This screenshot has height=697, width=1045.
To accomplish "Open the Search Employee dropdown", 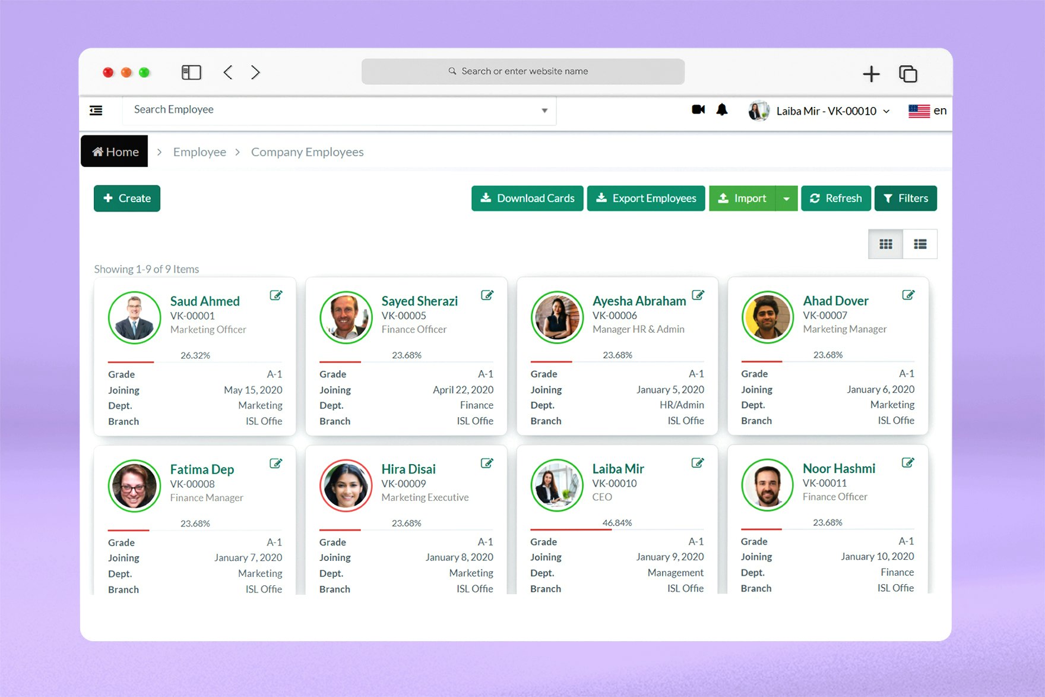I will tap(340, 111).
